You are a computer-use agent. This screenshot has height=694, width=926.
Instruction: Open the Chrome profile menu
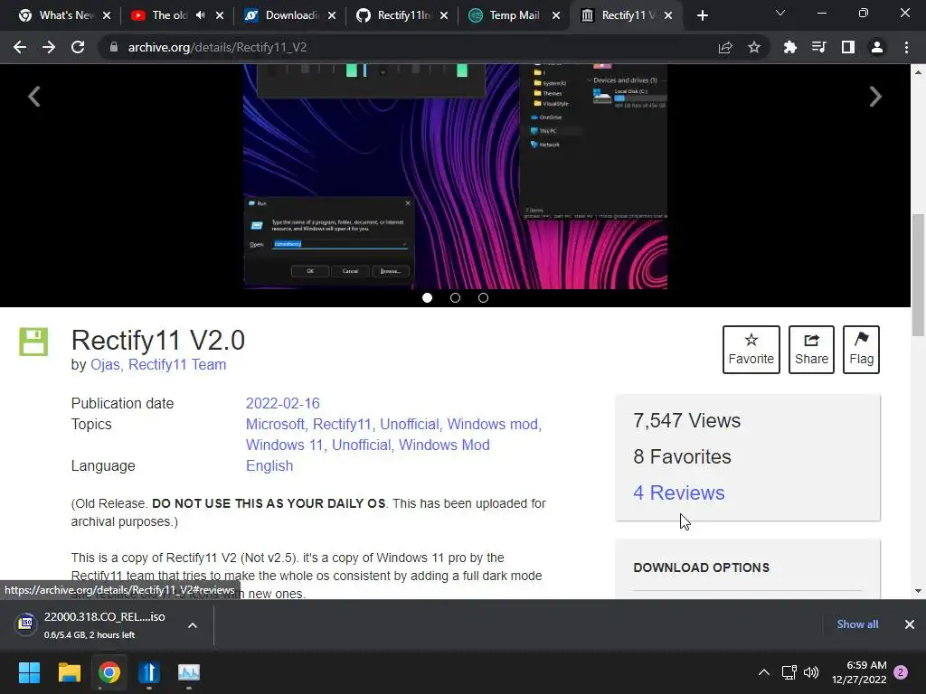click(x=877, y=47)
